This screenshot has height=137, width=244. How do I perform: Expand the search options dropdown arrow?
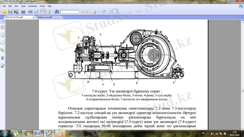pyautogui.click(x=98, y=12)
